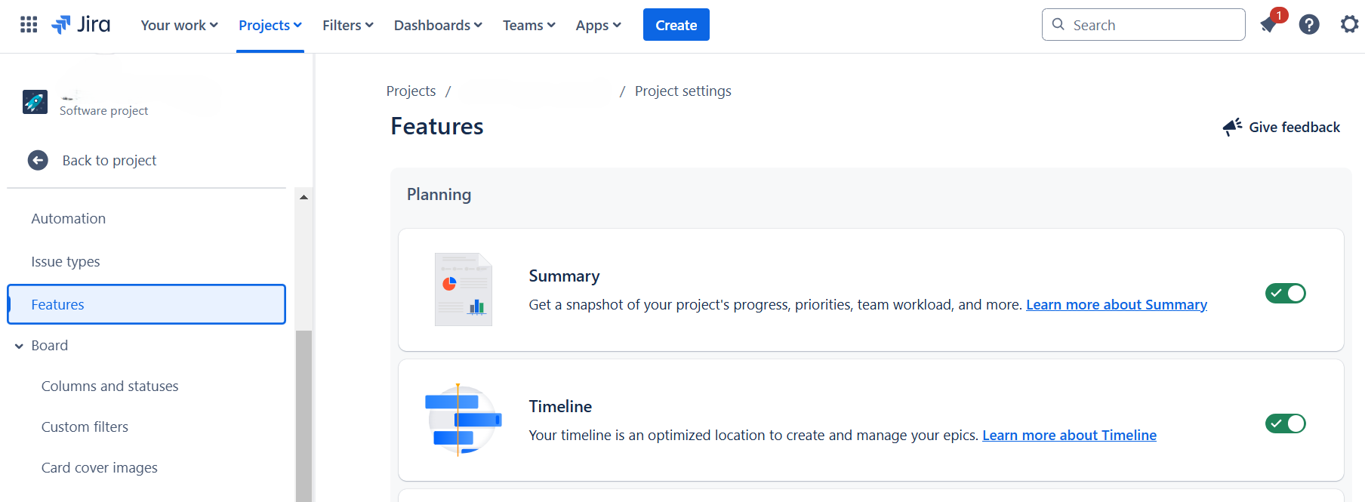Click the Back to project arrow icon
The image size is (1365, 502).
tap(38, 160)
